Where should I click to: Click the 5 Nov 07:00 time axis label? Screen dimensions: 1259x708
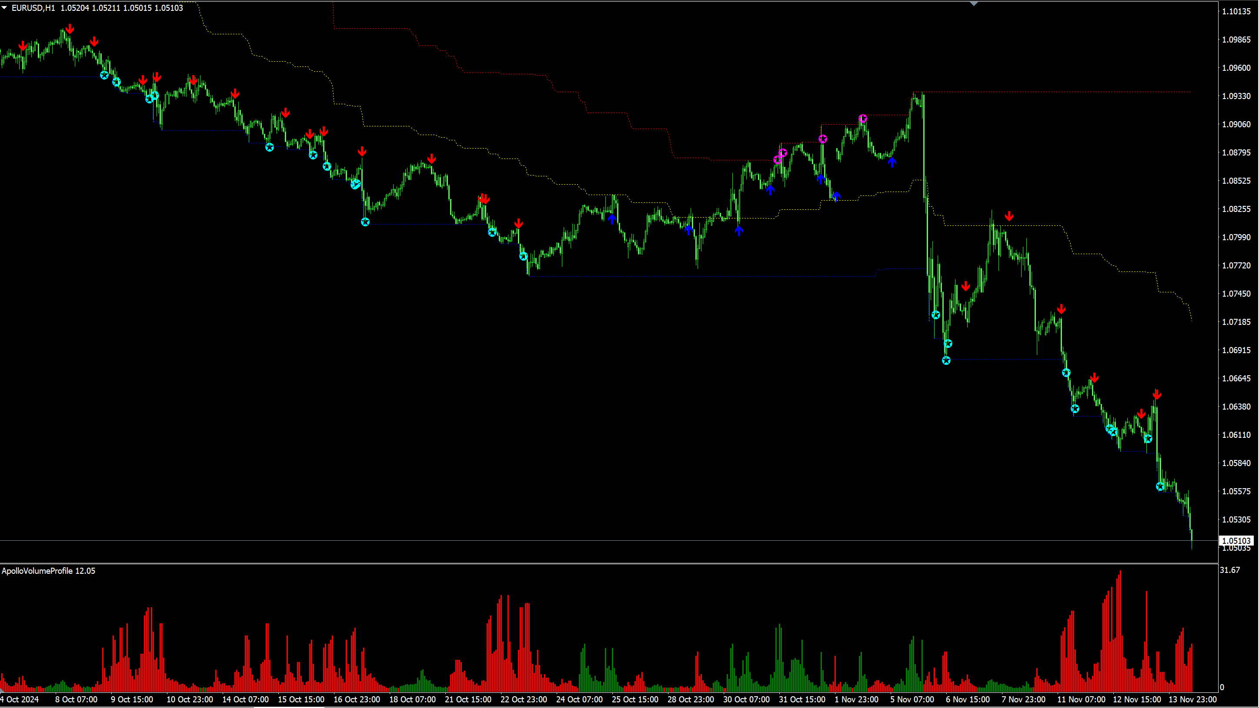tap(912, 699)
